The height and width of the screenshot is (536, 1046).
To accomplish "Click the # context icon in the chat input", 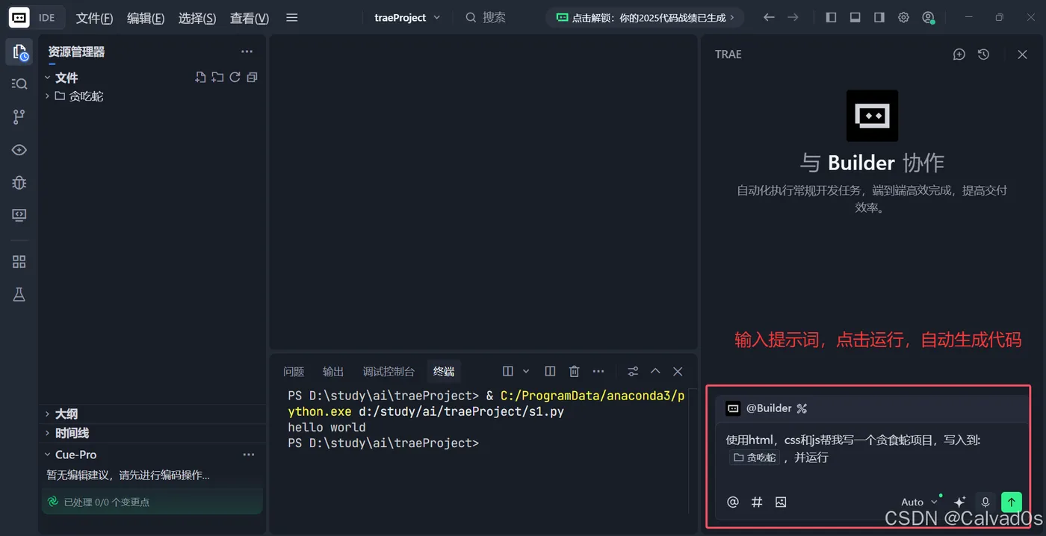I will click(x=757, y=502).
